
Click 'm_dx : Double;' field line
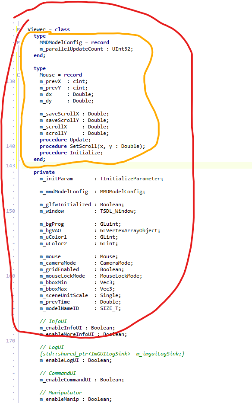click(x=66, y=94)
